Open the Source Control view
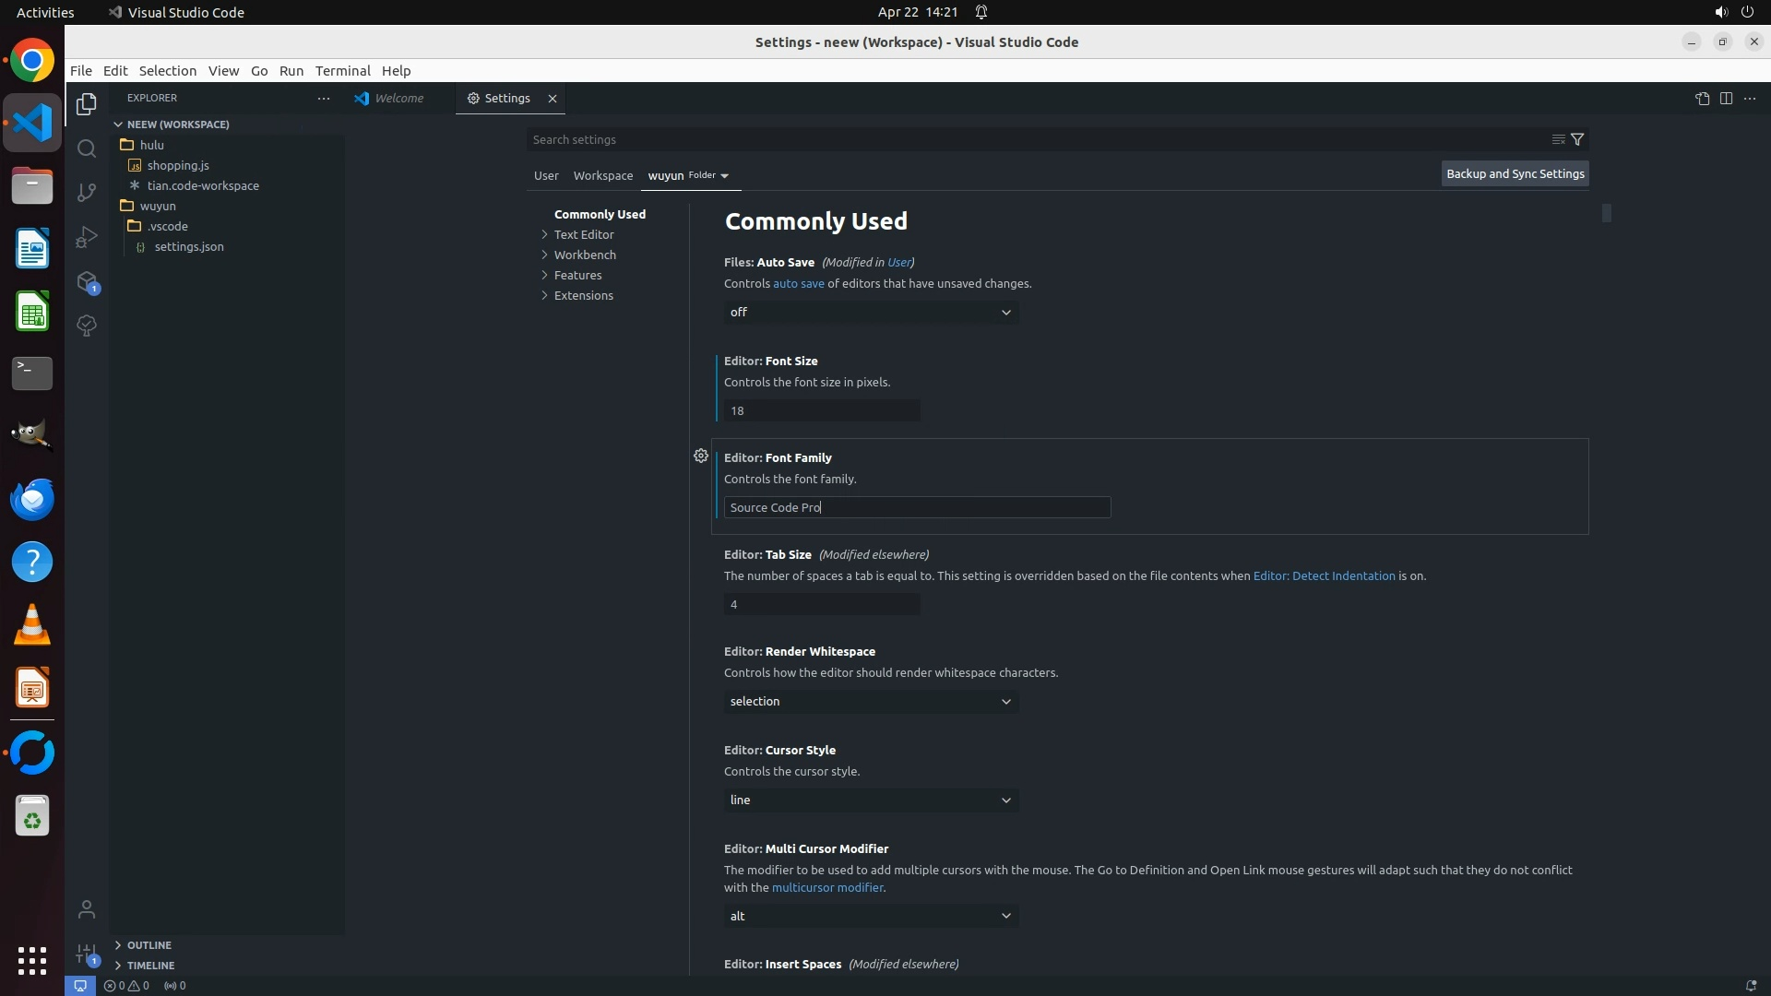1771x996 pixels. [x=87, y=192]
